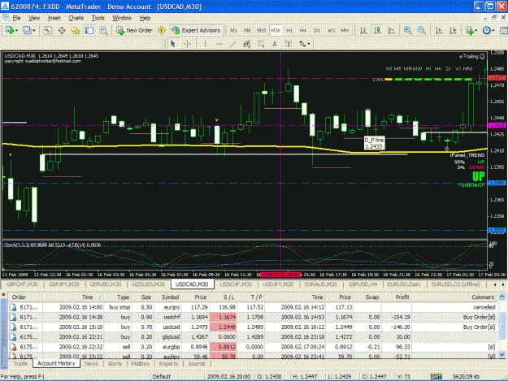Select the Crosshair tool
Viewport: 508px width, 381px height.
[x=188, y=44]
